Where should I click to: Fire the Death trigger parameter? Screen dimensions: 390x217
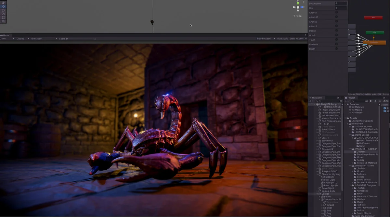(x=336, y=49)
